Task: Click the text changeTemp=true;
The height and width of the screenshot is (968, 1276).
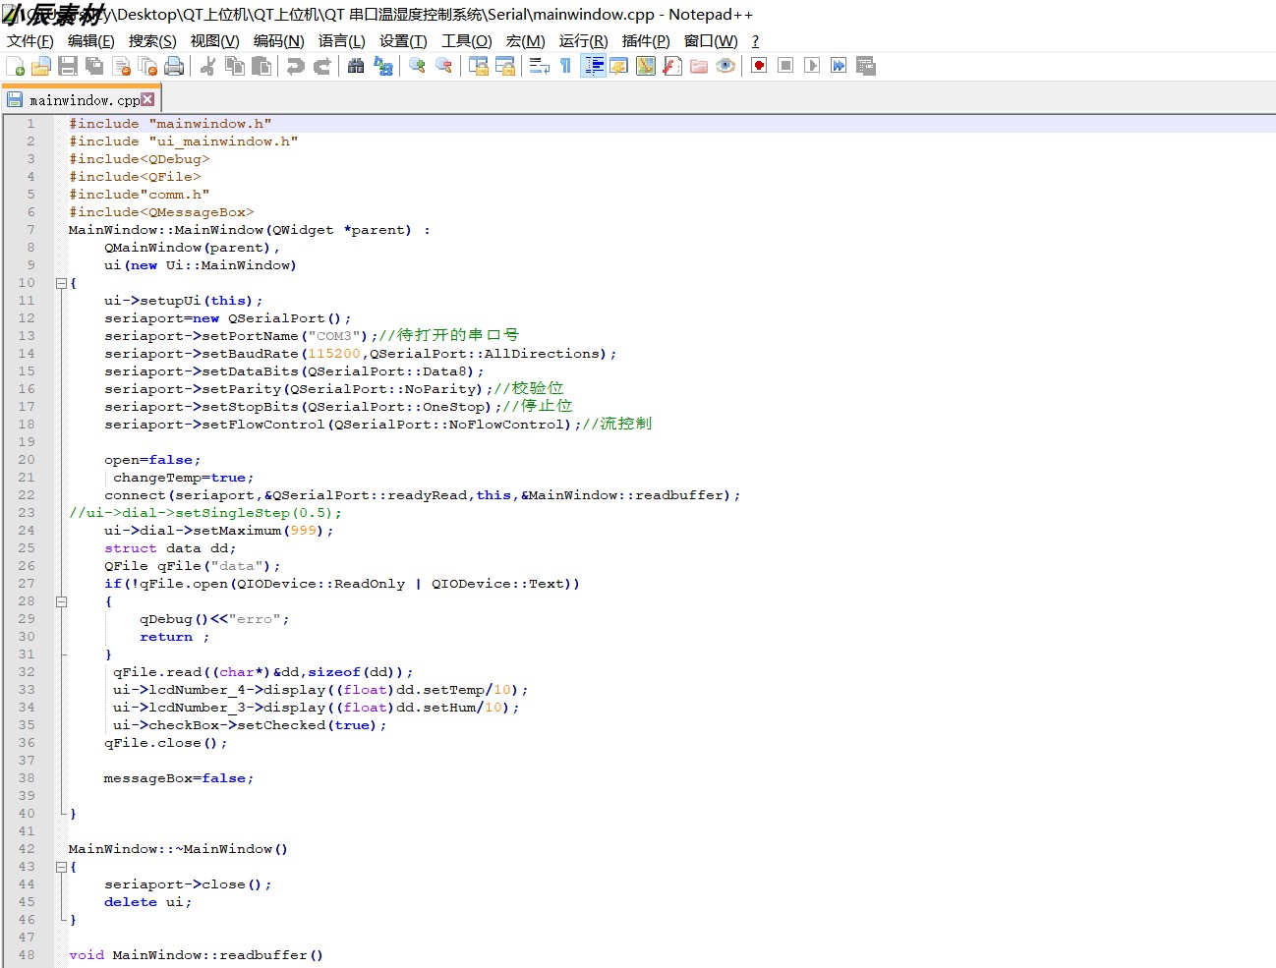Action: [x=184, y=478]
